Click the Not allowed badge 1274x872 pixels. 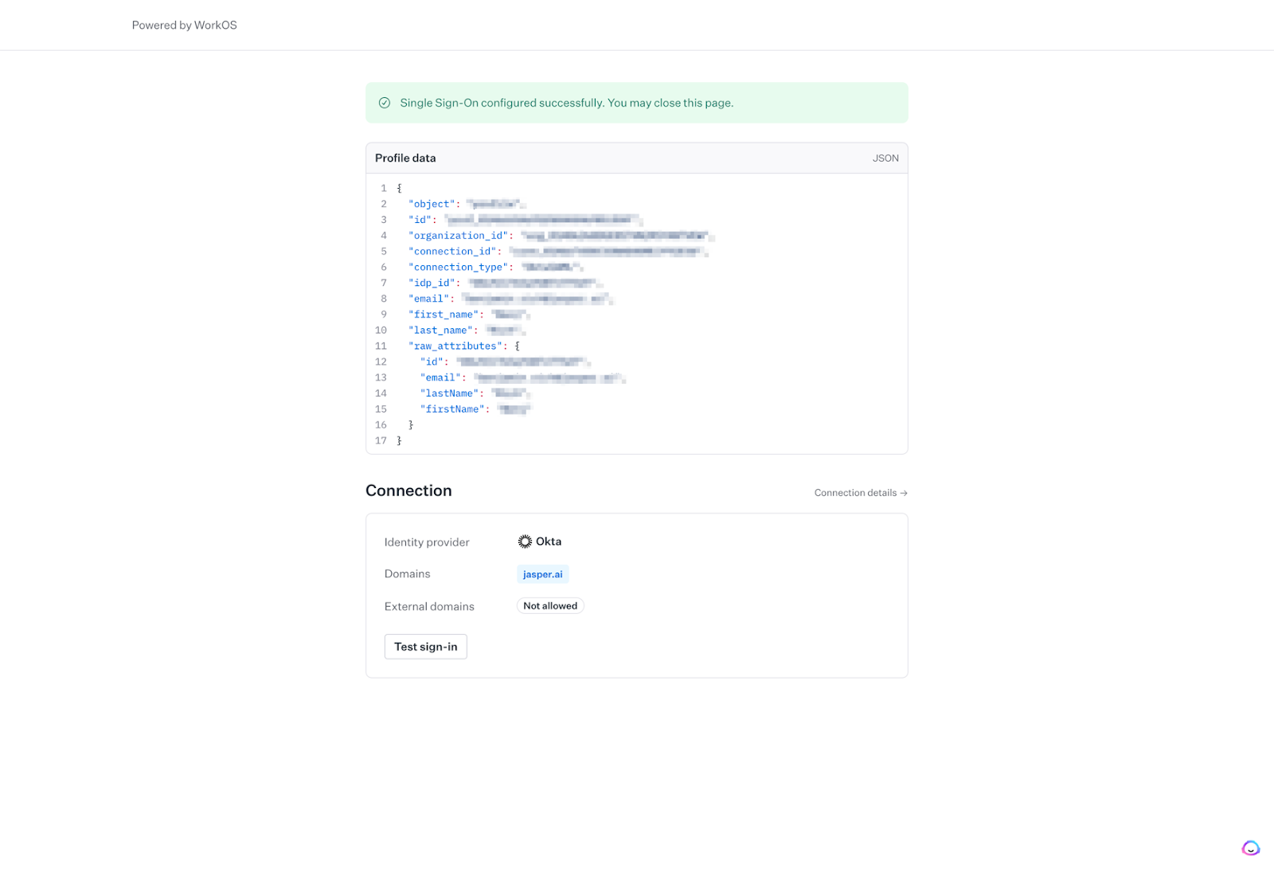tap(550, 606)
